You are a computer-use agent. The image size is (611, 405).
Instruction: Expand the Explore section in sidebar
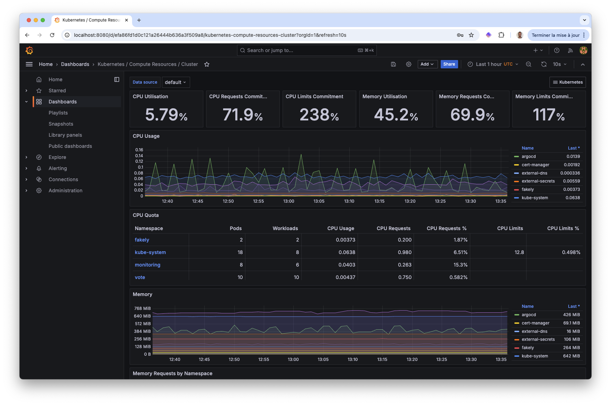point(26,157)
